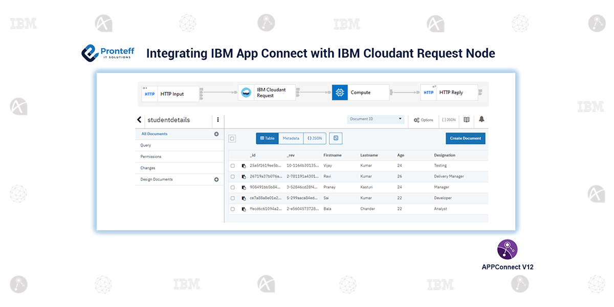Switch to the Metadata view tab
The image size is (614, 307).
291,138
